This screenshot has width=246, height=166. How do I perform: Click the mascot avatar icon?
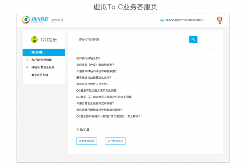pyautogui.click(x=219, y=20)
